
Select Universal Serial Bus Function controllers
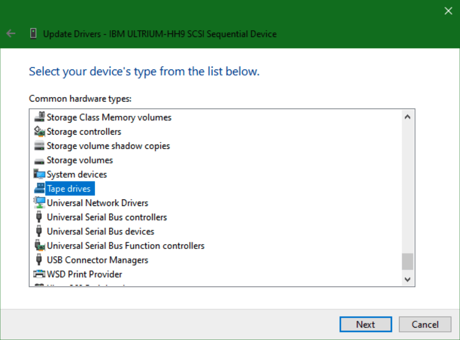[x=126, y=246]
